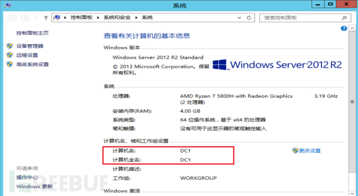358x196 pixels.
Task: Click the 工作组 label
Action: click(121, 178)
